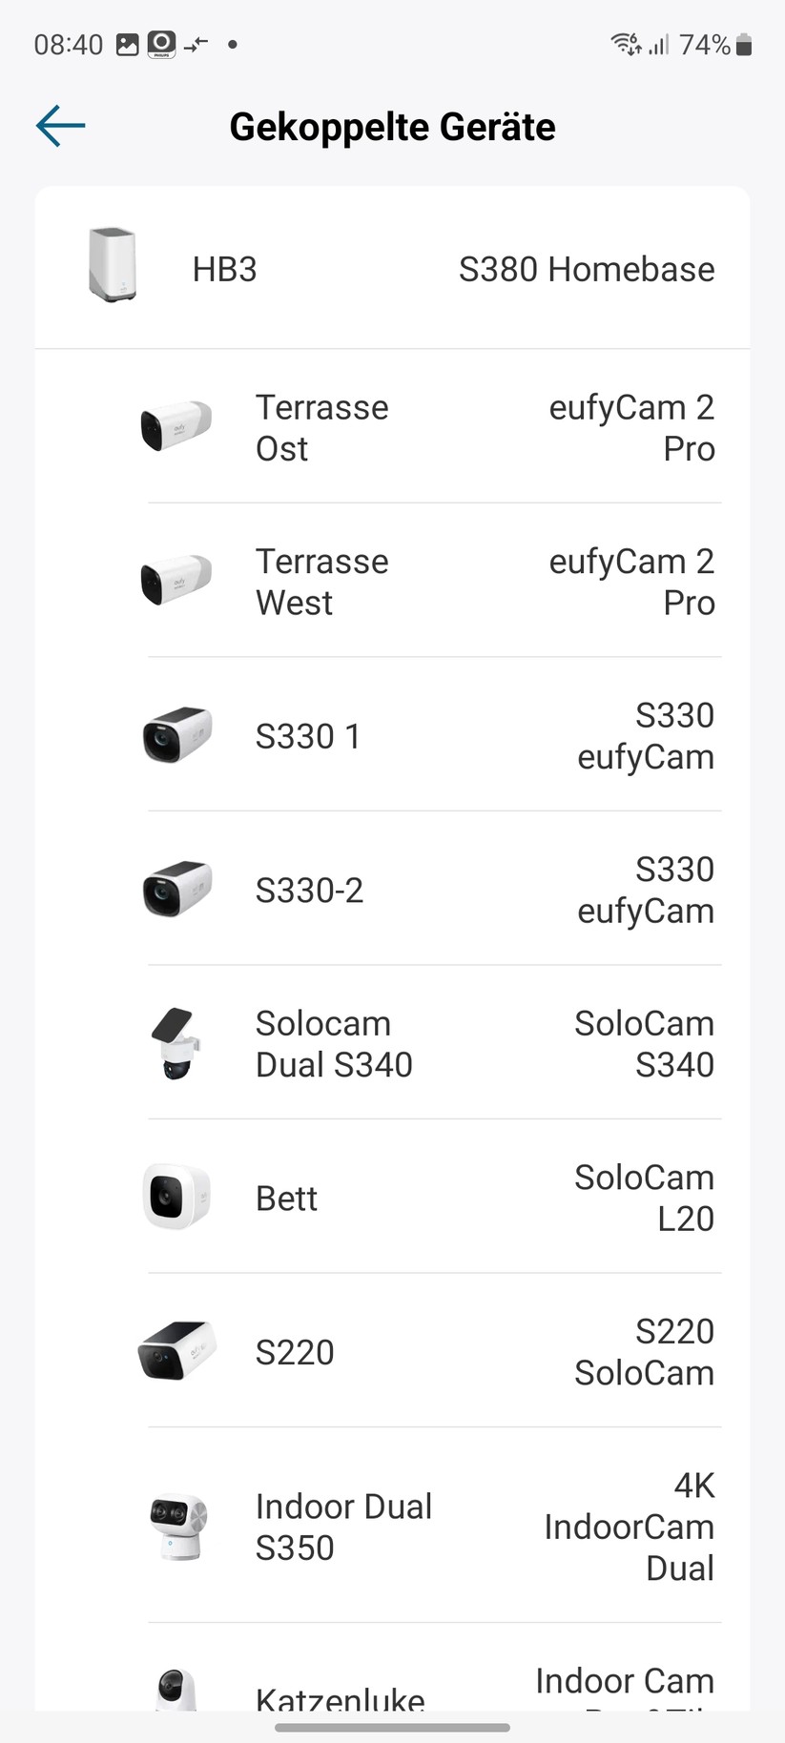Viewport: 785px width, 1743px height.
Task: Tap the S330 1 eufyCam icon
Action: (x=177, y=735)
